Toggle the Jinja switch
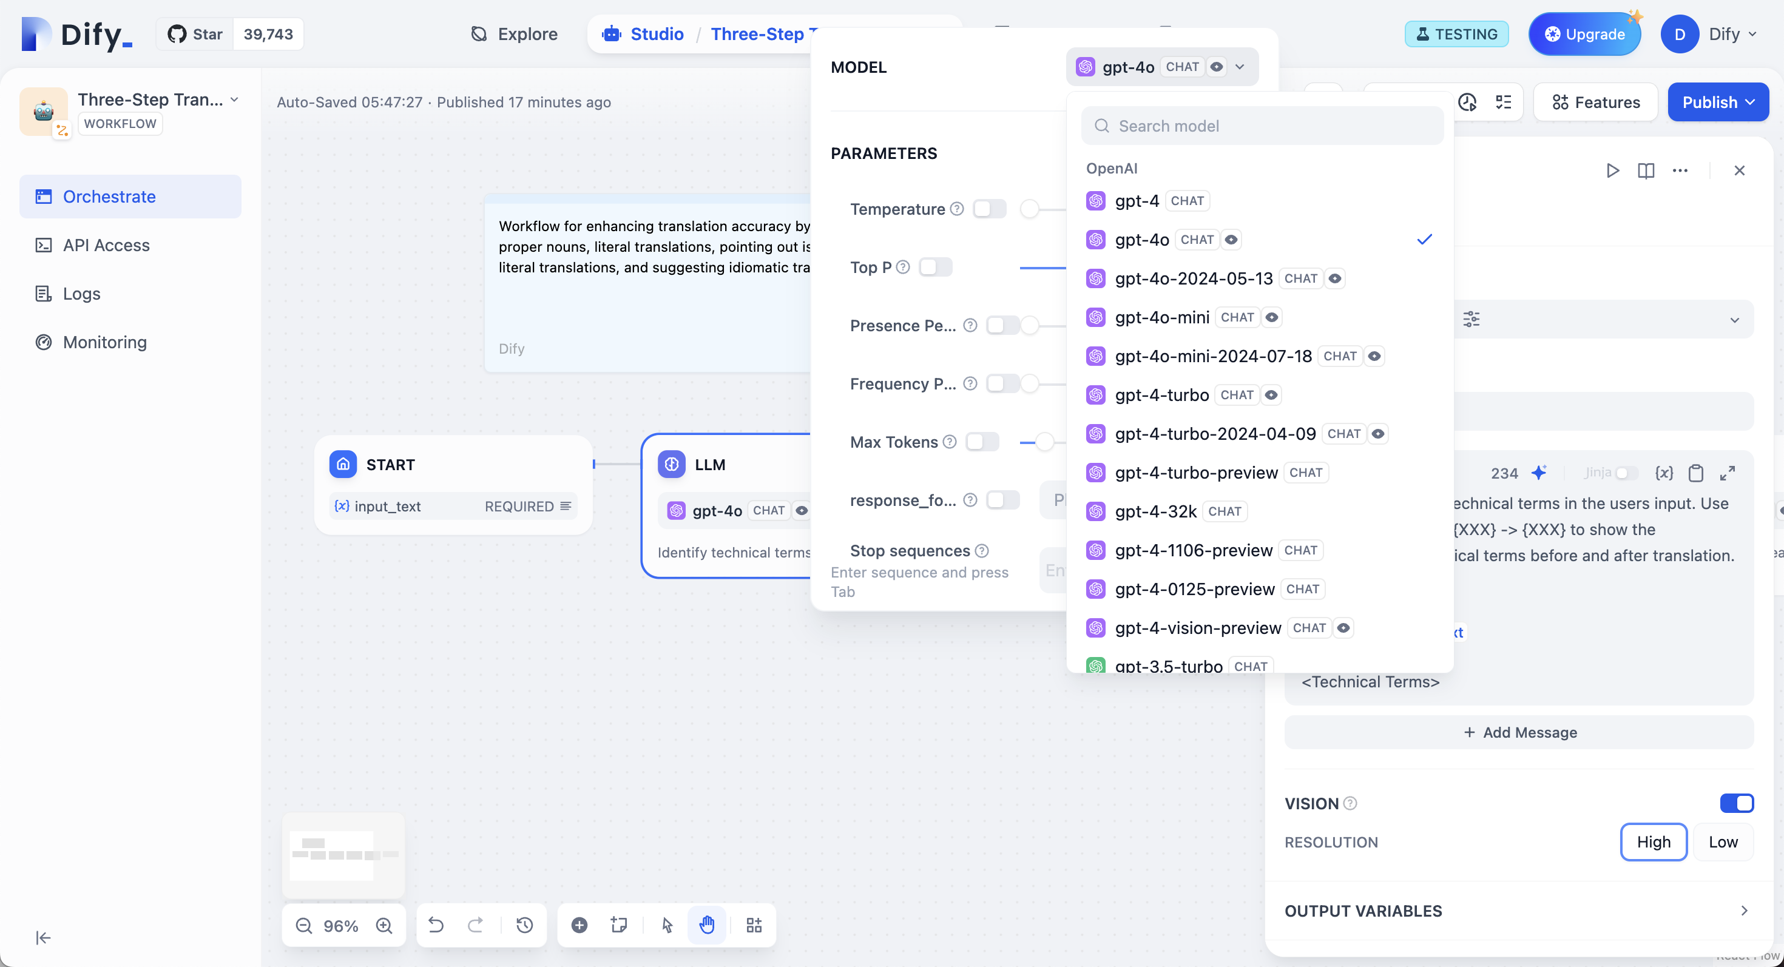The width and height of the screenshot is (1784, 967). tap(1626, 473)
